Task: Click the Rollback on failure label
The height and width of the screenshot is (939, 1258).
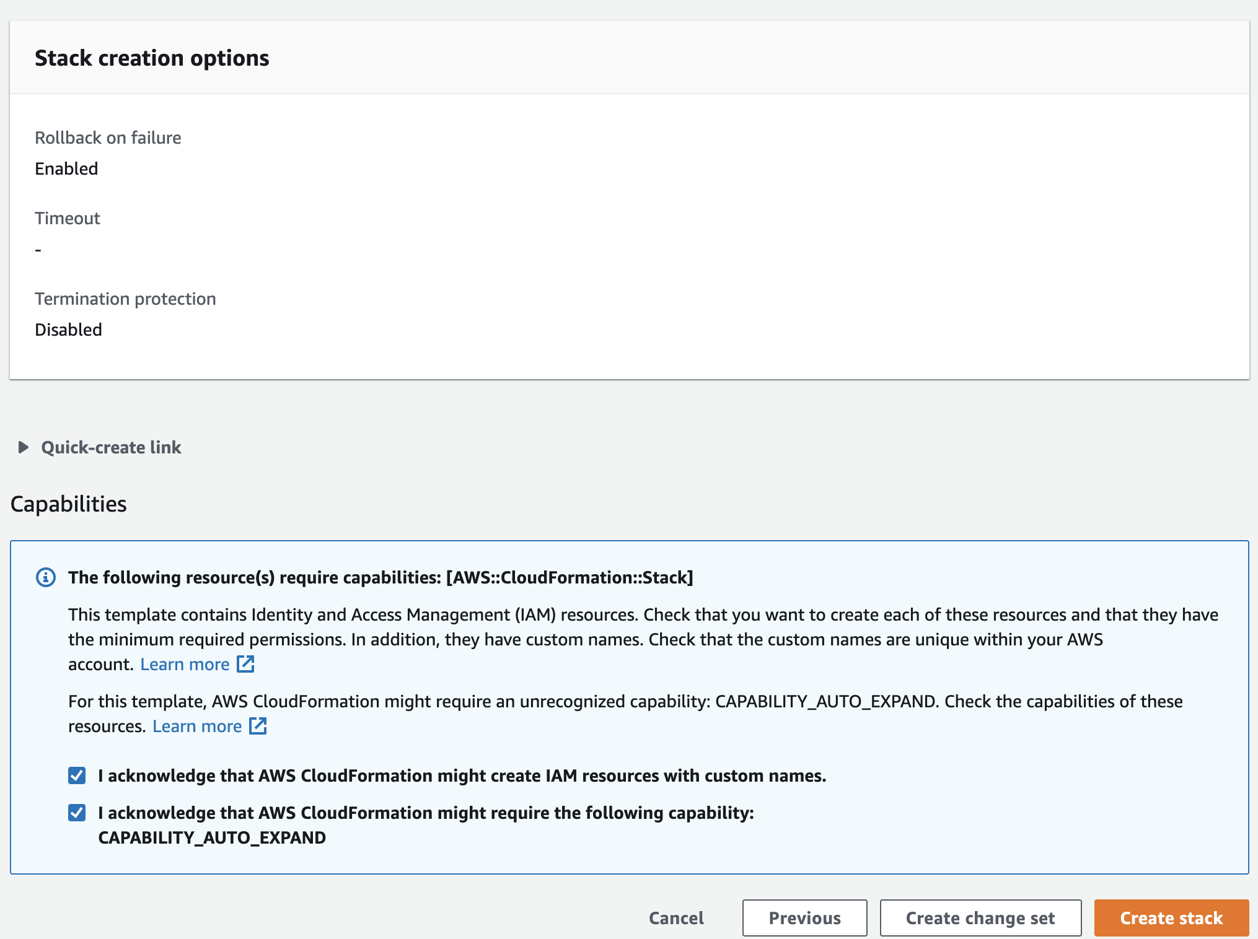Action: coord(108,138)
